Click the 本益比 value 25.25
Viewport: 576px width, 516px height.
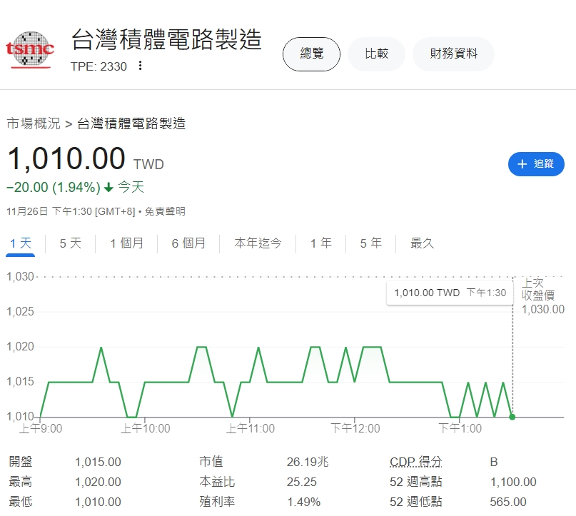point(301,482)
